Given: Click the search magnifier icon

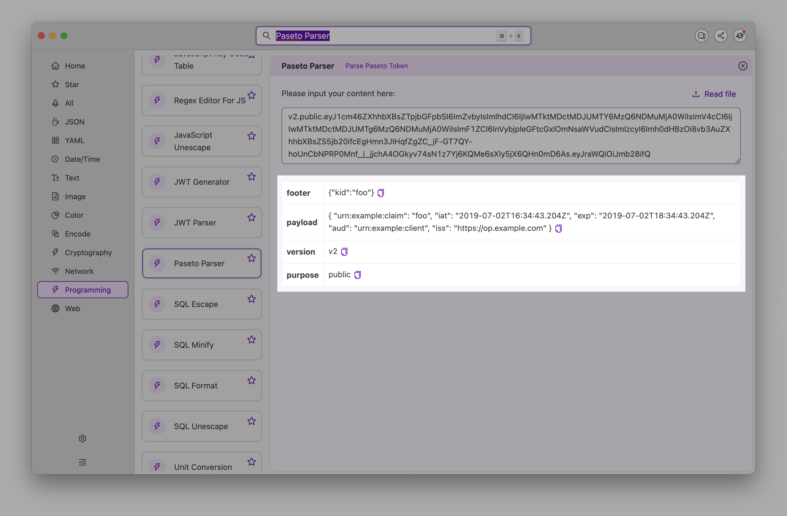Looking at the screenshot, I should (x=267, y=36).
